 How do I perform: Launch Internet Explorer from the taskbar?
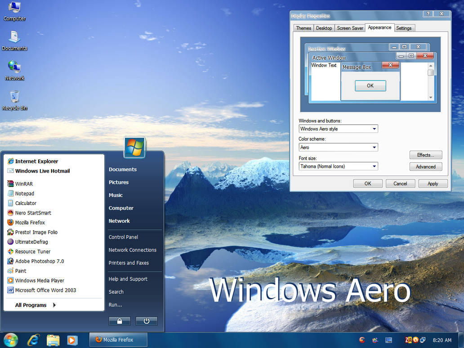[33, 340]
